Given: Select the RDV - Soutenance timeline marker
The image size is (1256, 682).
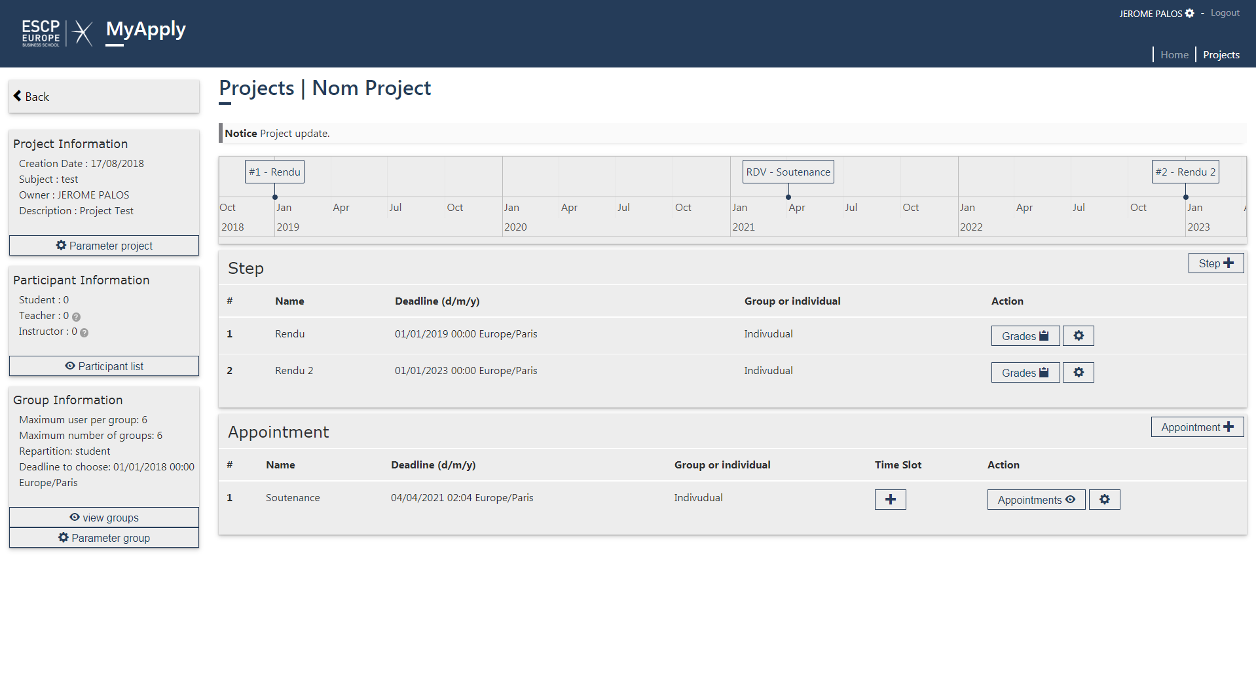Looking at the screenshot, I should tap(788, 172).
